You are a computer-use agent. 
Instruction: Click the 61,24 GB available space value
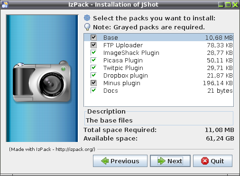[x=220, y=139]
